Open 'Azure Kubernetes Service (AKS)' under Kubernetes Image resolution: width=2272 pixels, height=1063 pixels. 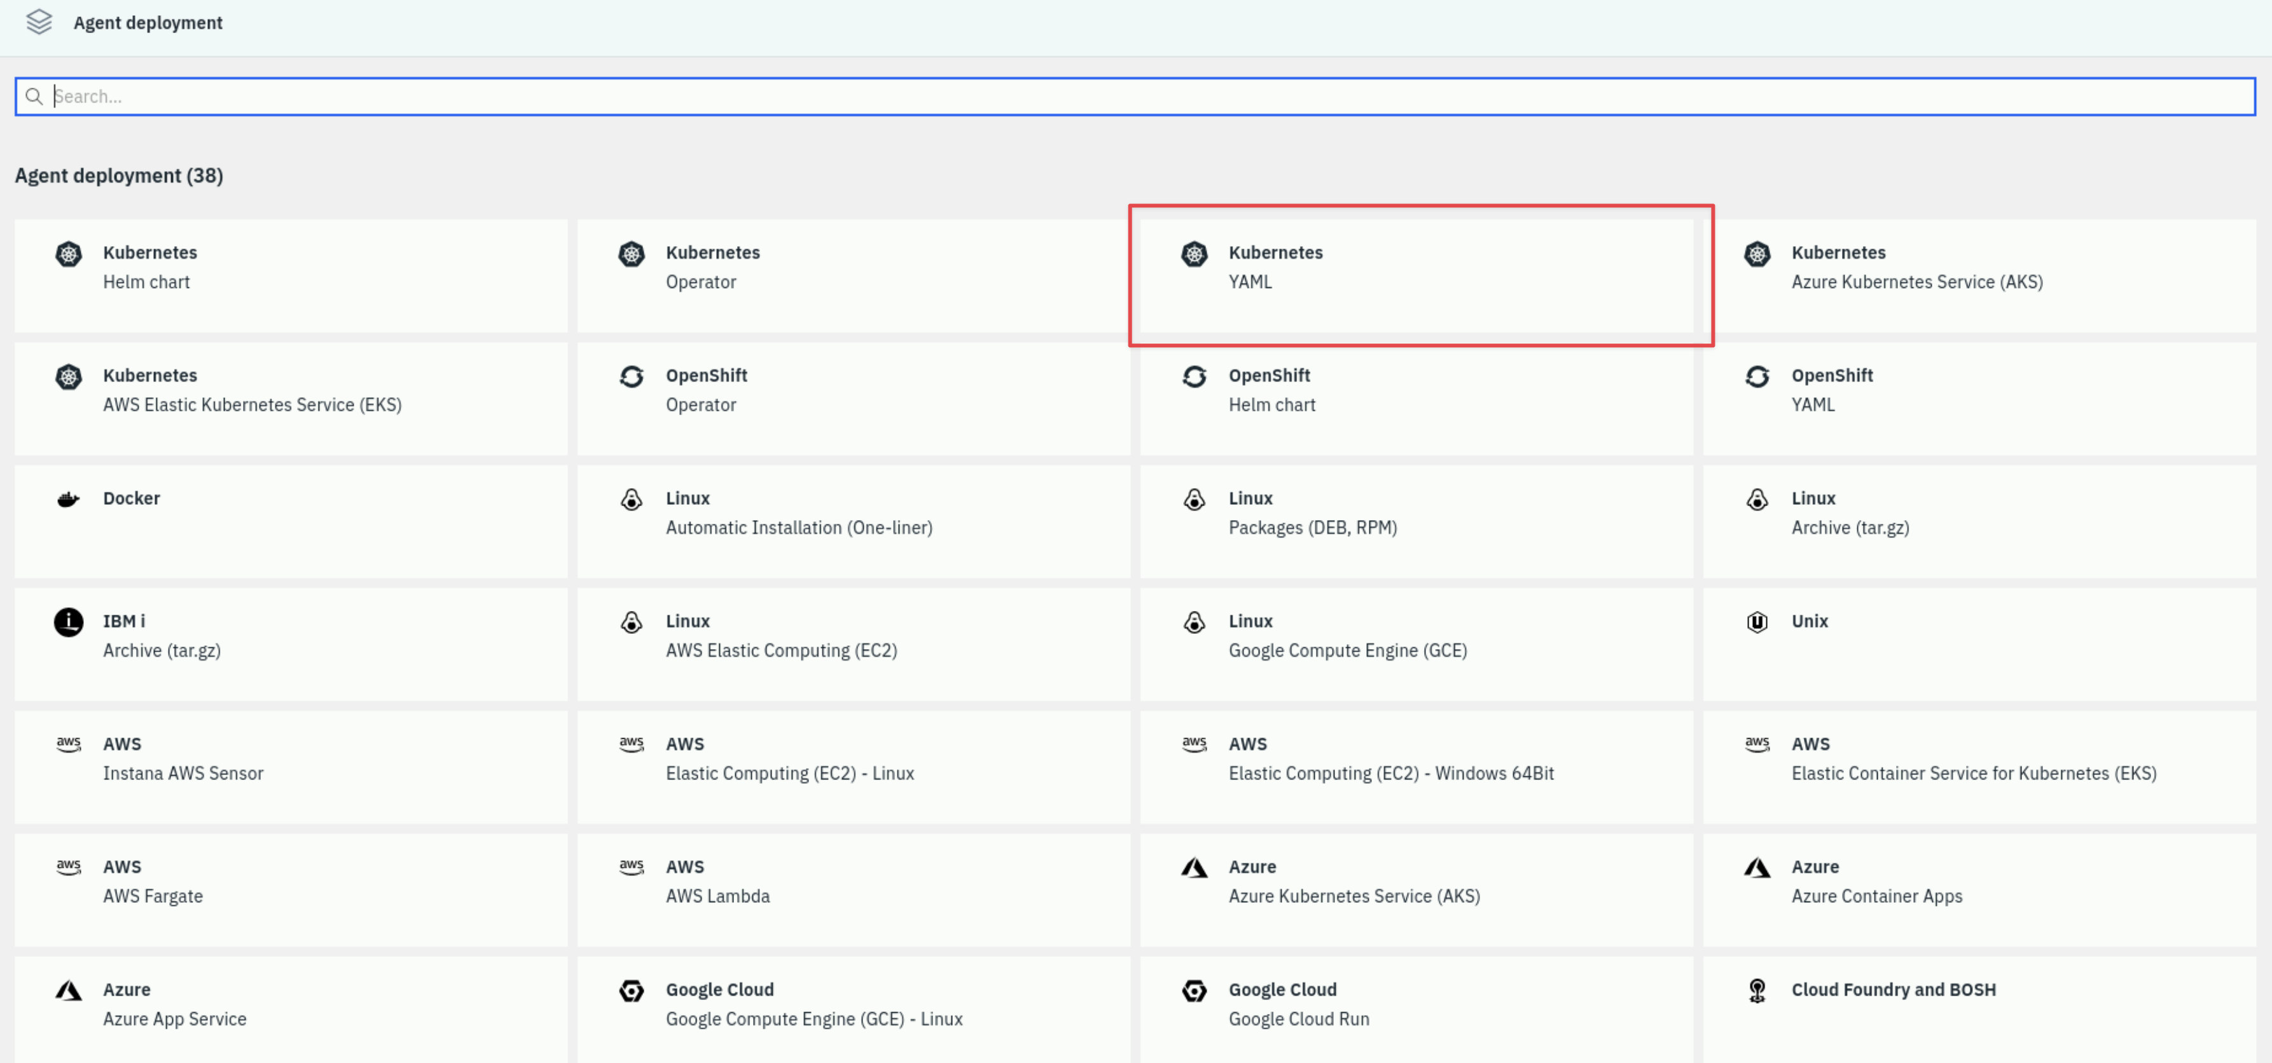tap(1916, 282)
